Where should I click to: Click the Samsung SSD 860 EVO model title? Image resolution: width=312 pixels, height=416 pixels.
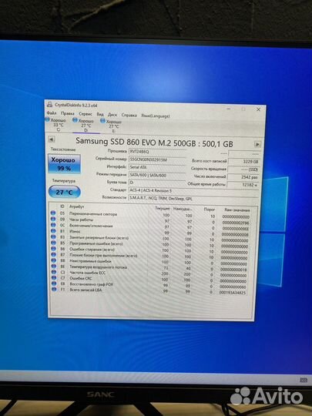click(154, 143)
